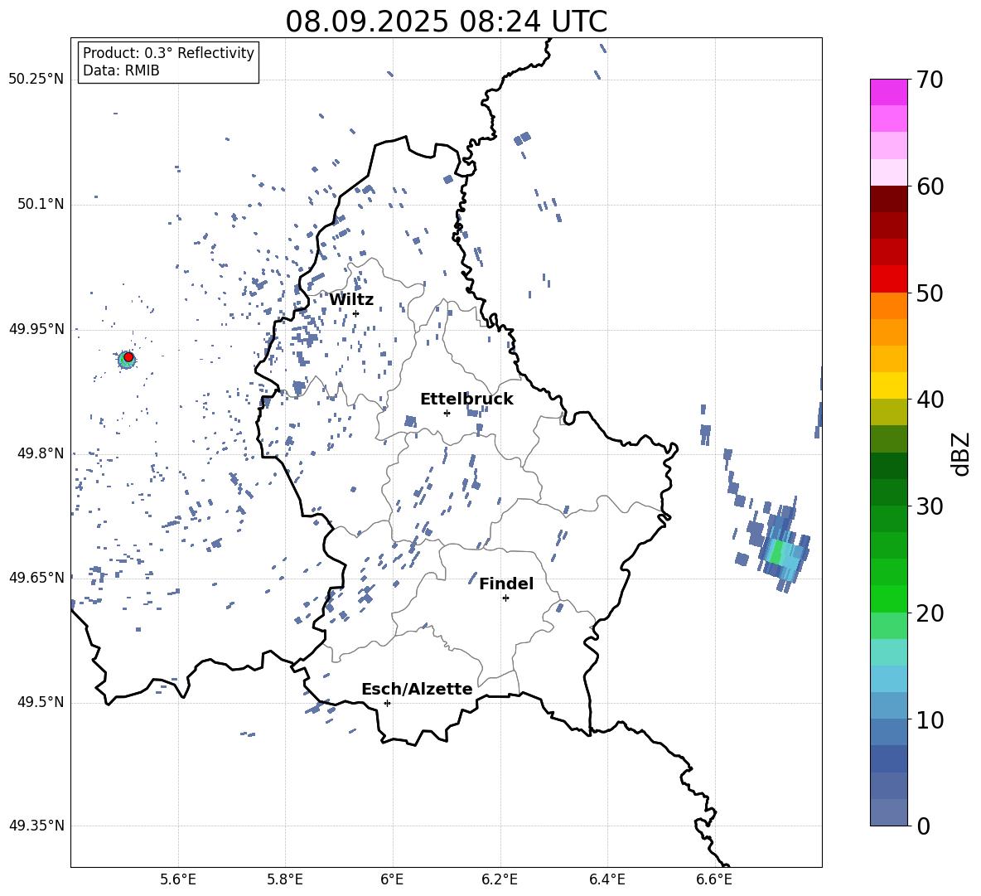Click the 49.95°N latitude label
This screenshot has height=896, width=981.
(x=36, y=329)
